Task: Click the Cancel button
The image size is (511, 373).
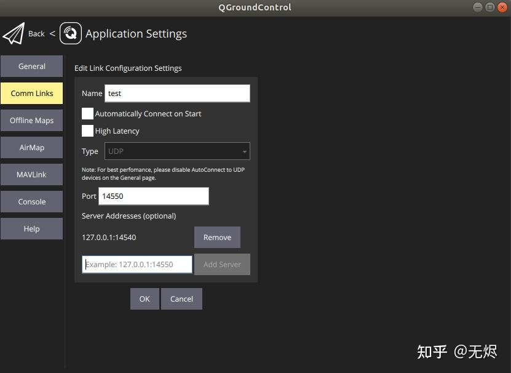Action: 181,299
